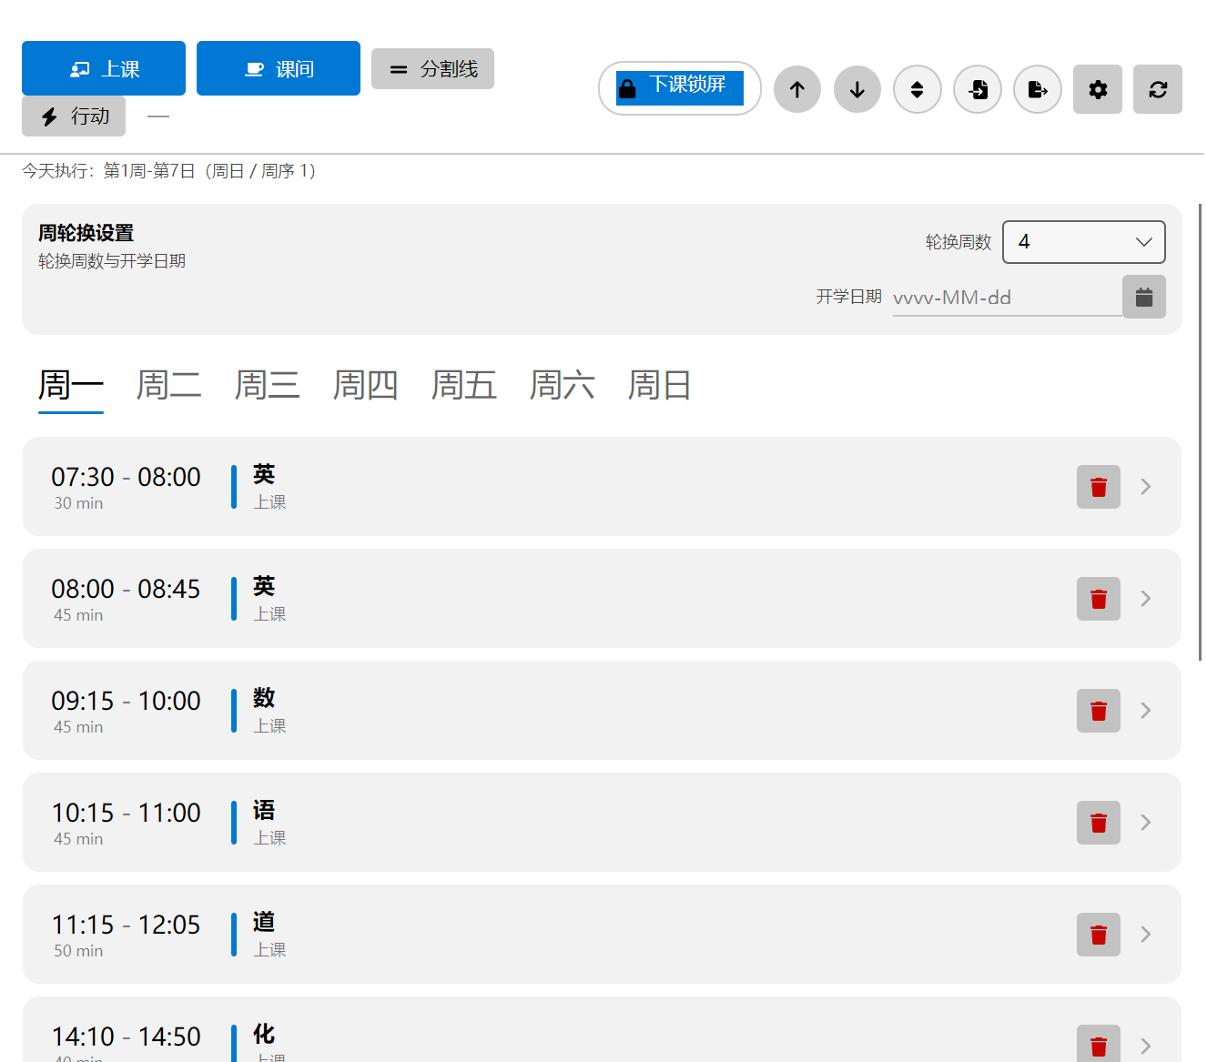Click the move up arrow icon
This screenshot has width=1207, height=1062.
797,89
